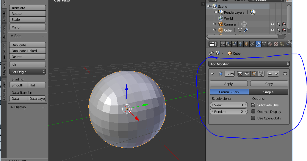Enable the Use OpenSubdiv checkbox
This screenshot has width=307, height=161.
click(x=253, y=118)
